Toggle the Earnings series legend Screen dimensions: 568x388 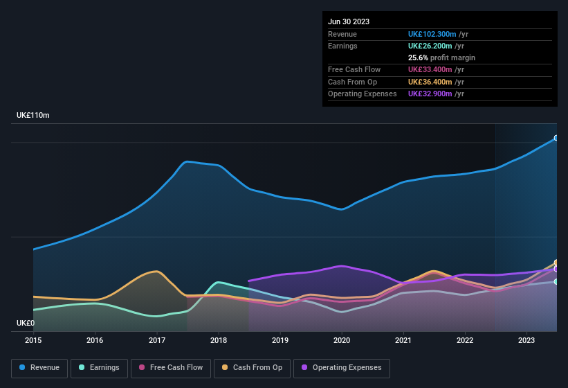(99, 367)
